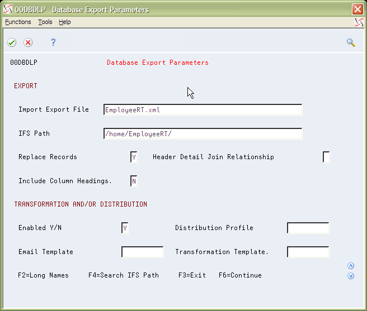Click the Replace Records Y field
The height and width of the screenshot is (311, 367).
(134, 157)
